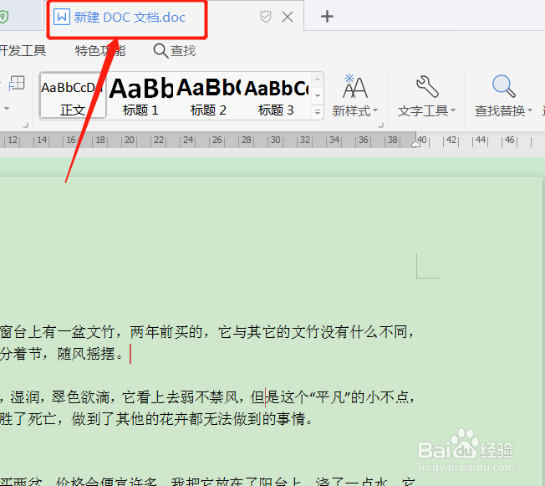The image size is (545, 486).
Task: Click the table-style icon left of styles
Action: point(17,84)
